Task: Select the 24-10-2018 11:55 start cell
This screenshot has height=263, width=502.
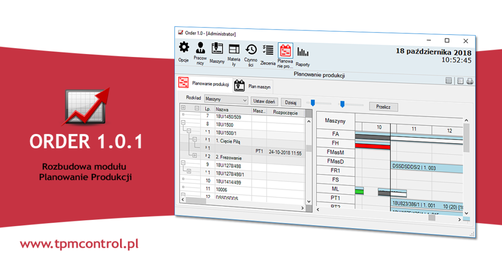Action: tap(285, 153)
